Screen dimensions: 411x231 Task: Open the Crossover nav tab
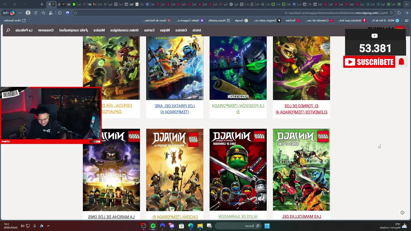(x=46, y=30)
